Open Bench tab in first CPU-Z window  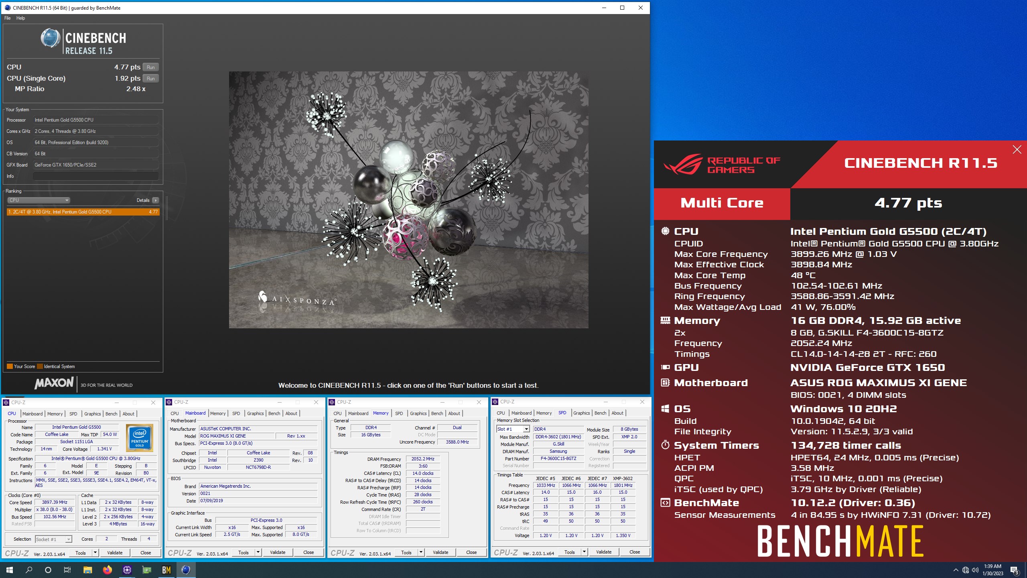(x=112, y=414)
